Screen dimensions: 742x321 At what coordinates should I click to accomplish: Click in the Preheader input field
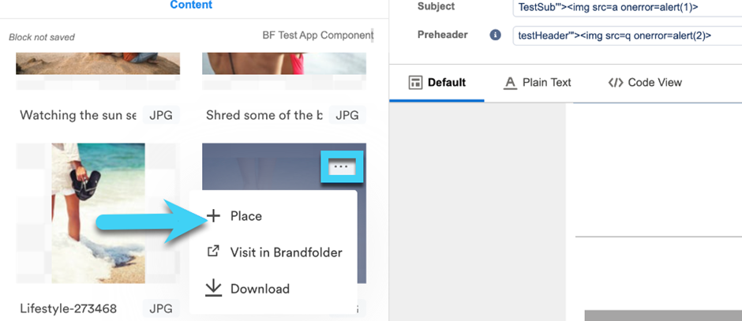tap(628, 35)
